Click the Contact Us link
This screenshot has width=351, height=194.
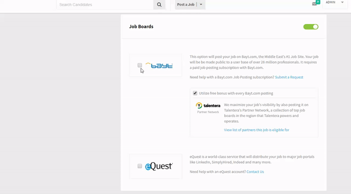255,172
